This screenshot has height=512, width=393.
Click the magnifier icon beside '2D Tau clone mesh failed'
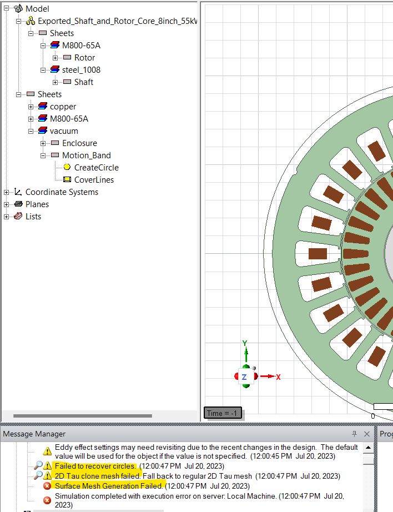tap(38, 475)
